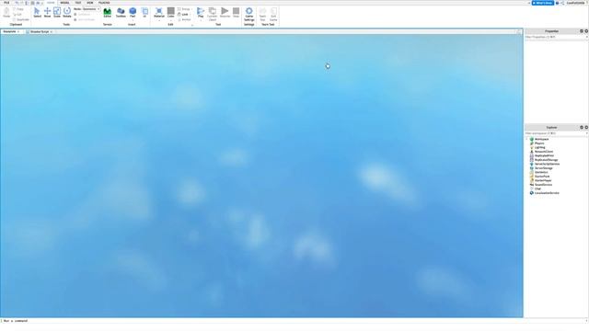Open the Explorer filter dropdown arrow
The image size is (589, 331).
click(x=586, y=133)
